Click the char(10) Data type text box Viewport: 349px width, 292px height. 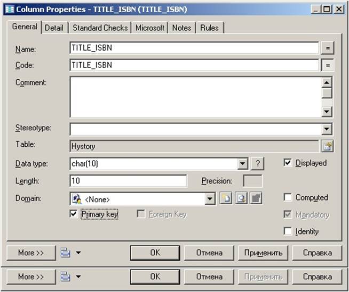[x=154, y=164]
